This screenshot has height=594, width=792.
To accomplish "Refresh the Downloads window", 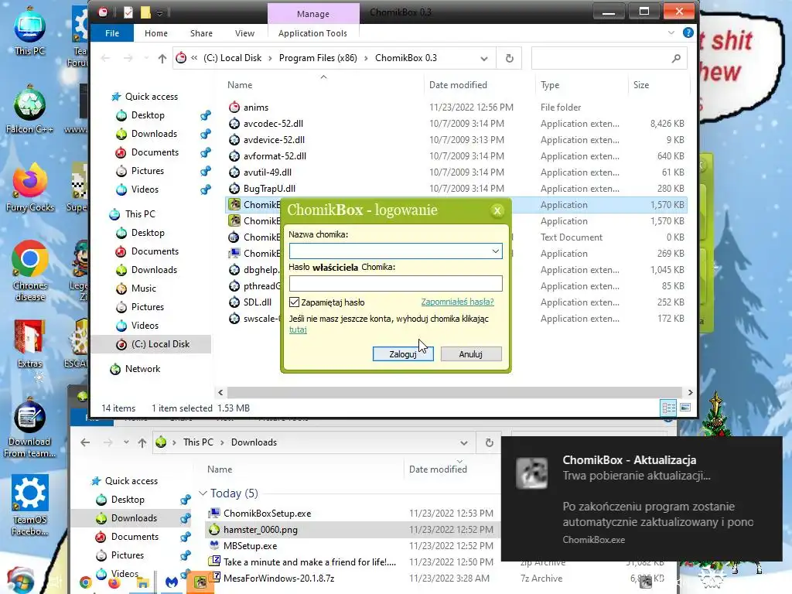I will pos(489,442).
